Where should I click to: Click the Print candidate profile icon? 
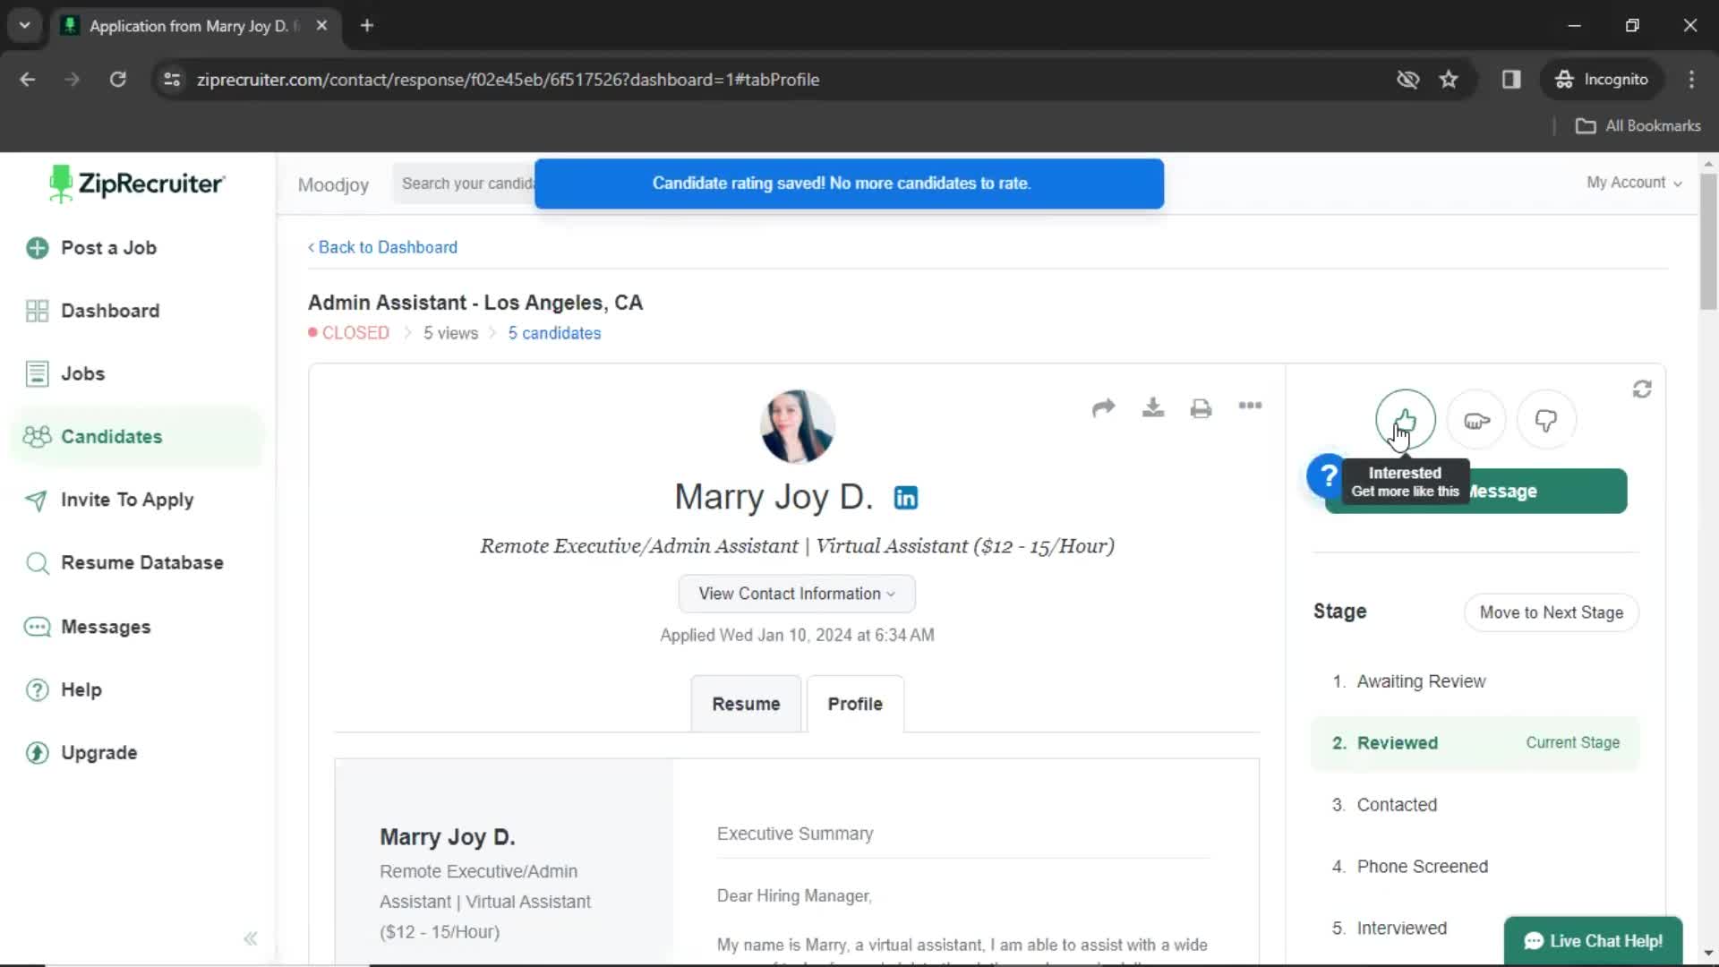1200,405
